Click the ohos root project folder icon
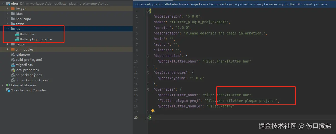 tap(8, 4)
